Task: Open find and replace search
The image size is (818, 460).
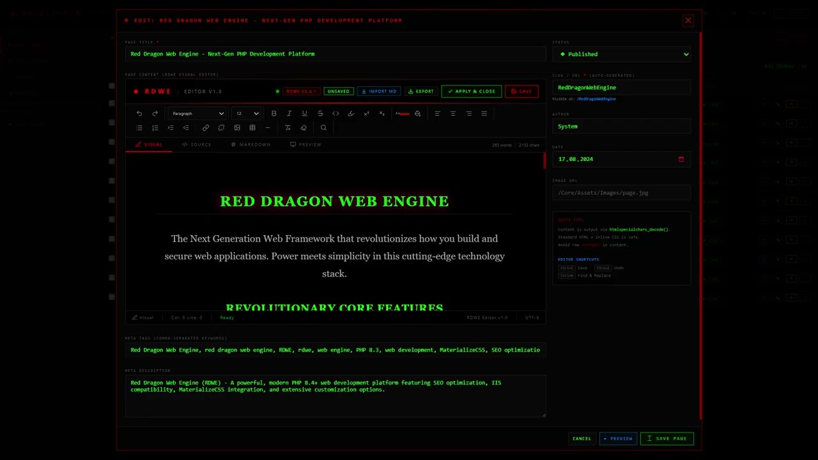Action: [323, 128]
